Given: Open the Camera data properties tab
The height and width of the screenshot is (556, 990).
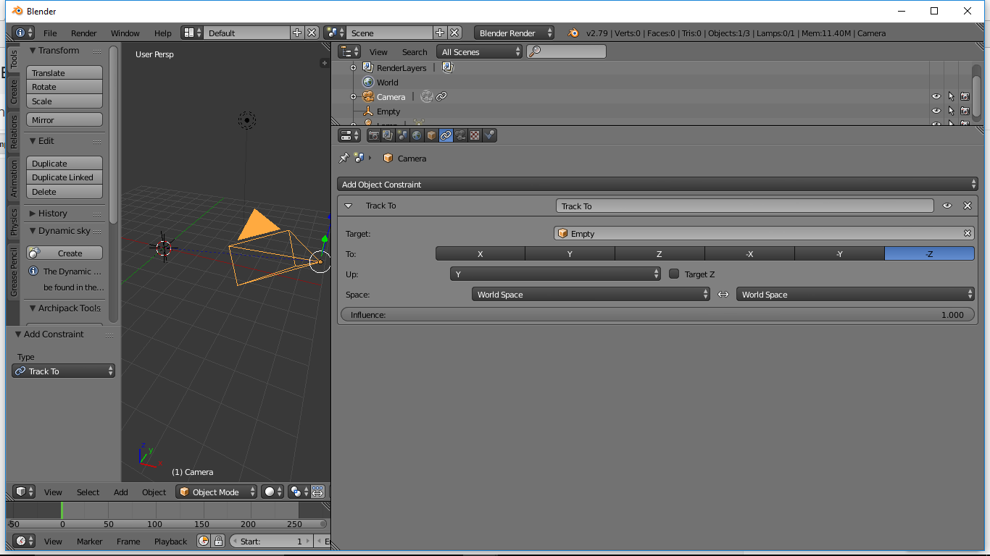Looking at the screenshot, I should [460, 135].
